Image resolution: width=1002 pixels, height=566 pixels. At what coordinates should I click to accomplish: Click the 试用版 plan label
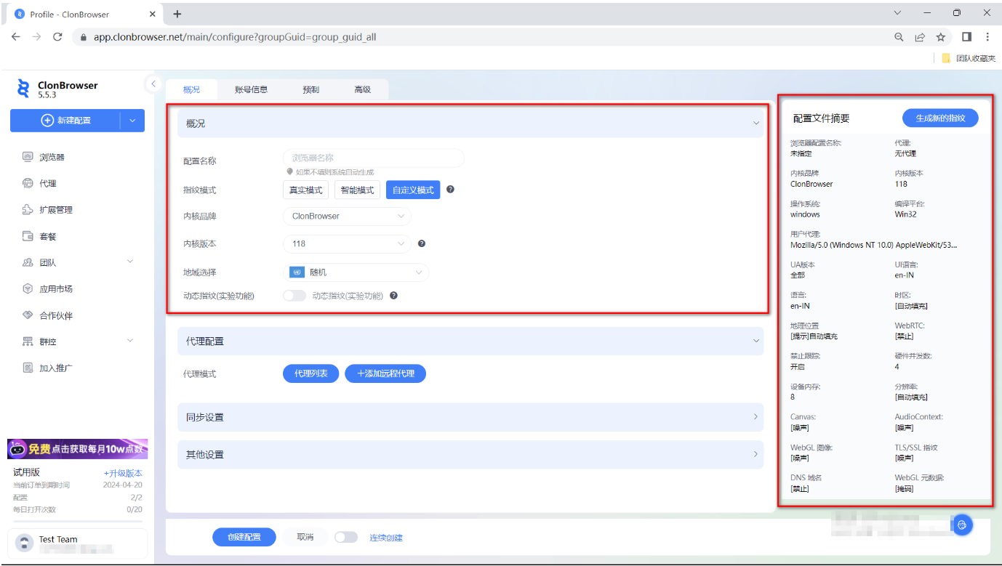point(27,472)
